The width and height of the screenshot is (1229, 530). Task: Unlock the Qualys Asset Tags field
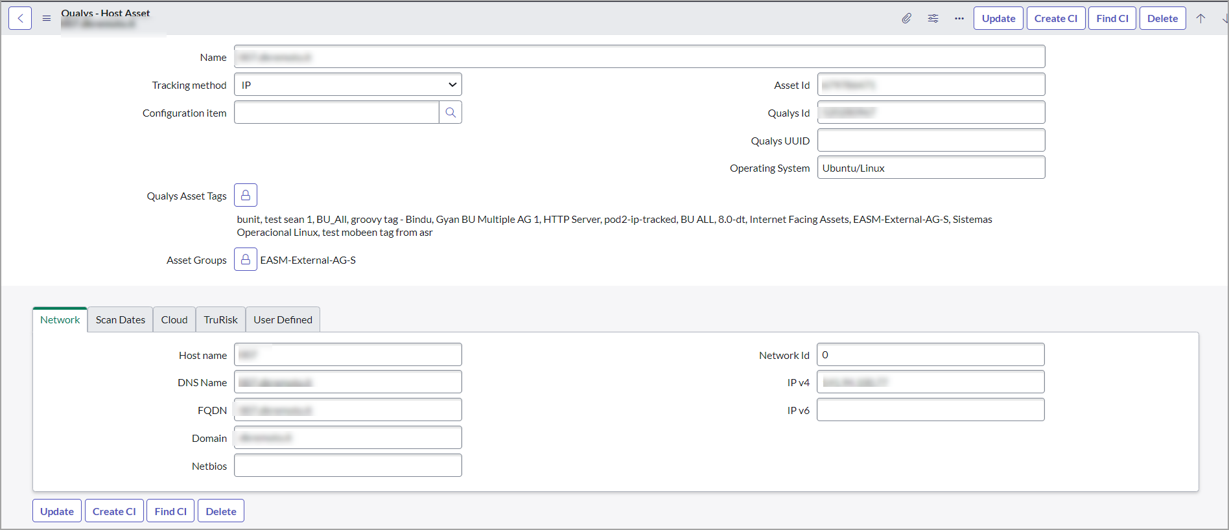(246, 195)
